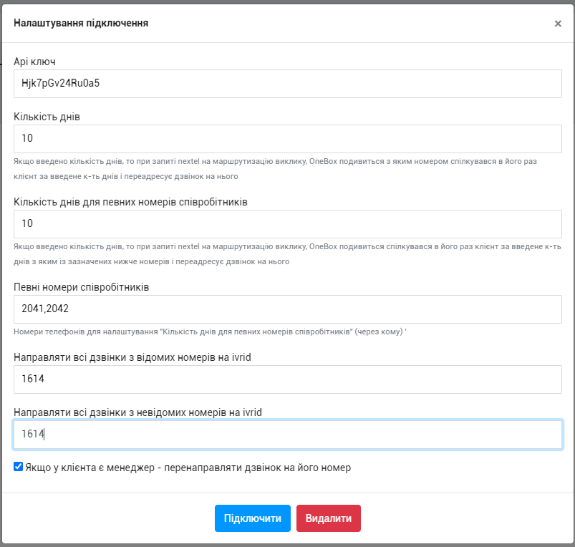Click the manager redirect checkbox label text

(188, 468)
